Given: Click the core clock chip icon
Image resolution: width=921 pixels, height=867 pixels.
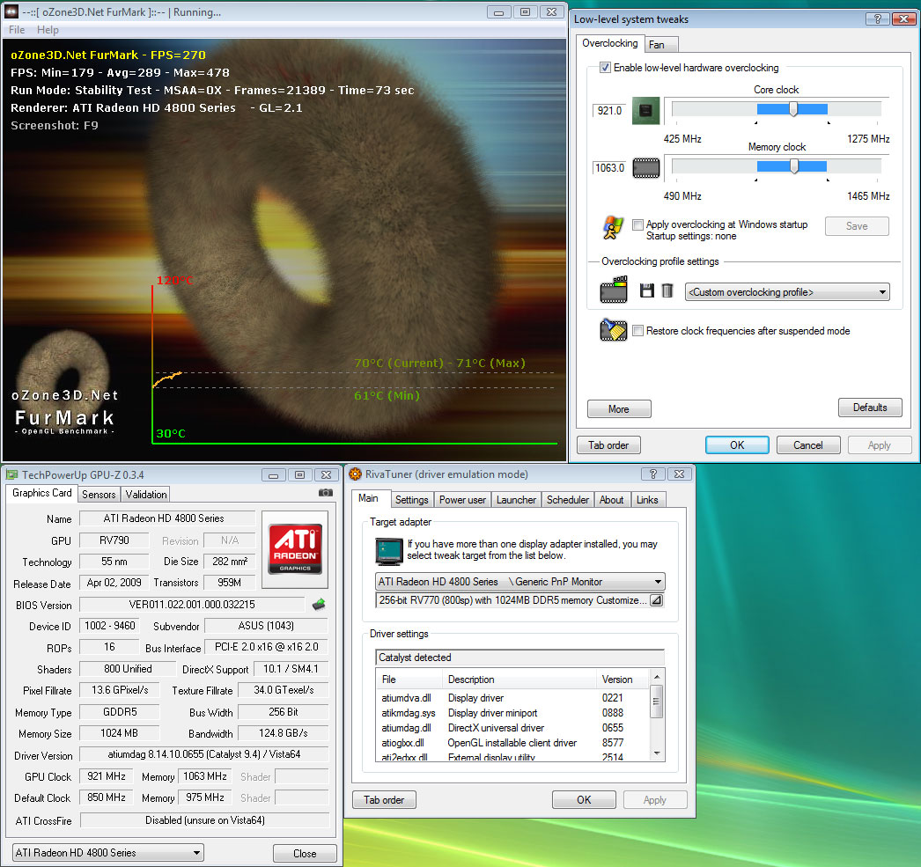Looking at the screenshot, I should (645, 110).
